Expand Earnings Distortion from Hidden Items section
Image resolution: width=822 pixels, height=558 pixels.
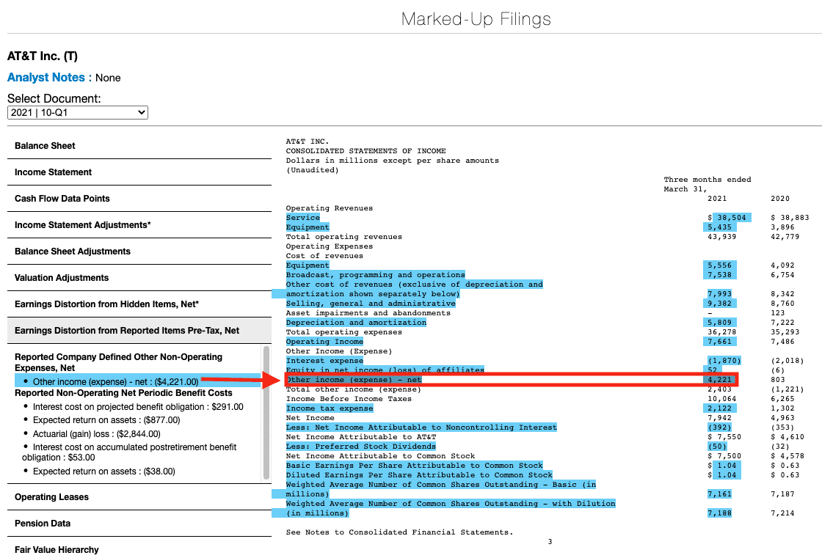(x=139, y=304)
